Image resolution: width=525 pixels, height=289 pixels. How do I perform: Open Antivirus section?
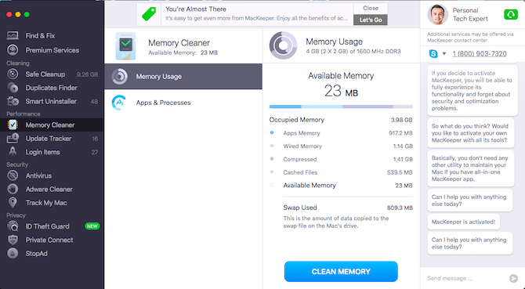(52, 175)
